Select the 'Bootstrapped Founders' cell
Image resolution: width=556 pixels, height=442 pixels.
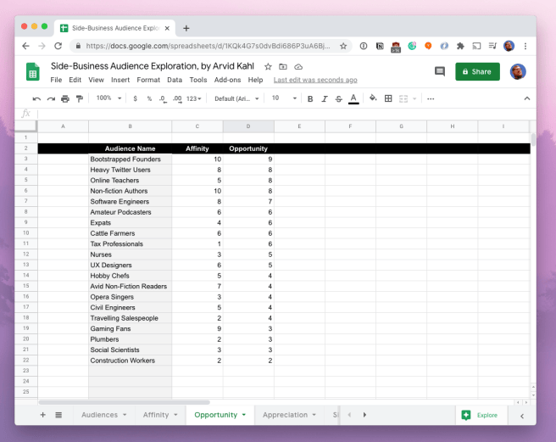point(131,159)
